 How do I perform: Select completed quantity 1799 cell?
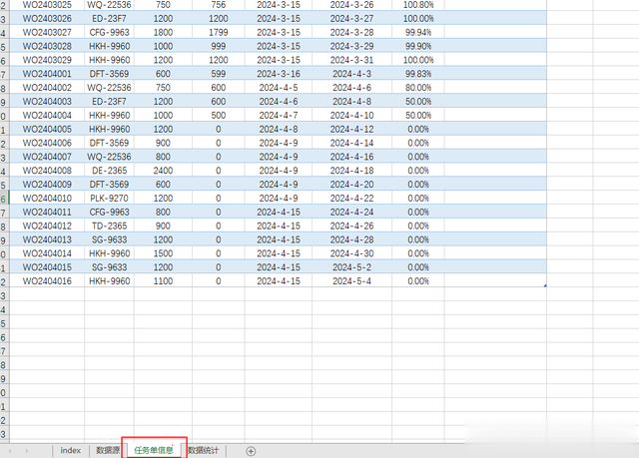tap(219, 32)
